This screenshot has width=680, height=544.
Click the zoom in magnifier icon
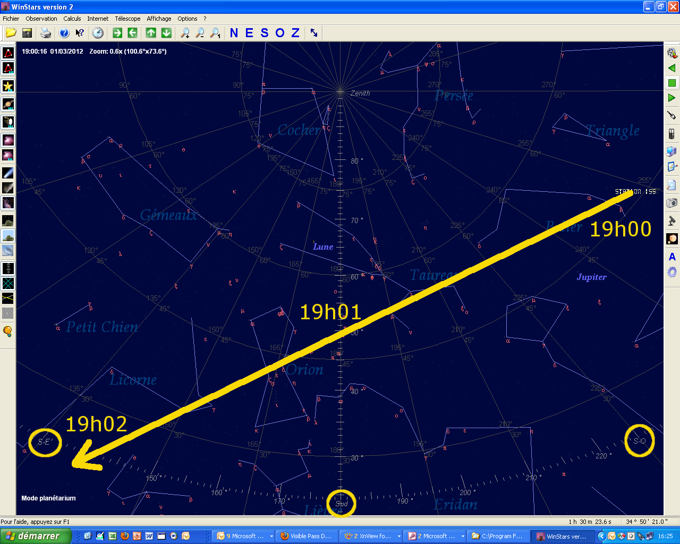coord(185,33)
